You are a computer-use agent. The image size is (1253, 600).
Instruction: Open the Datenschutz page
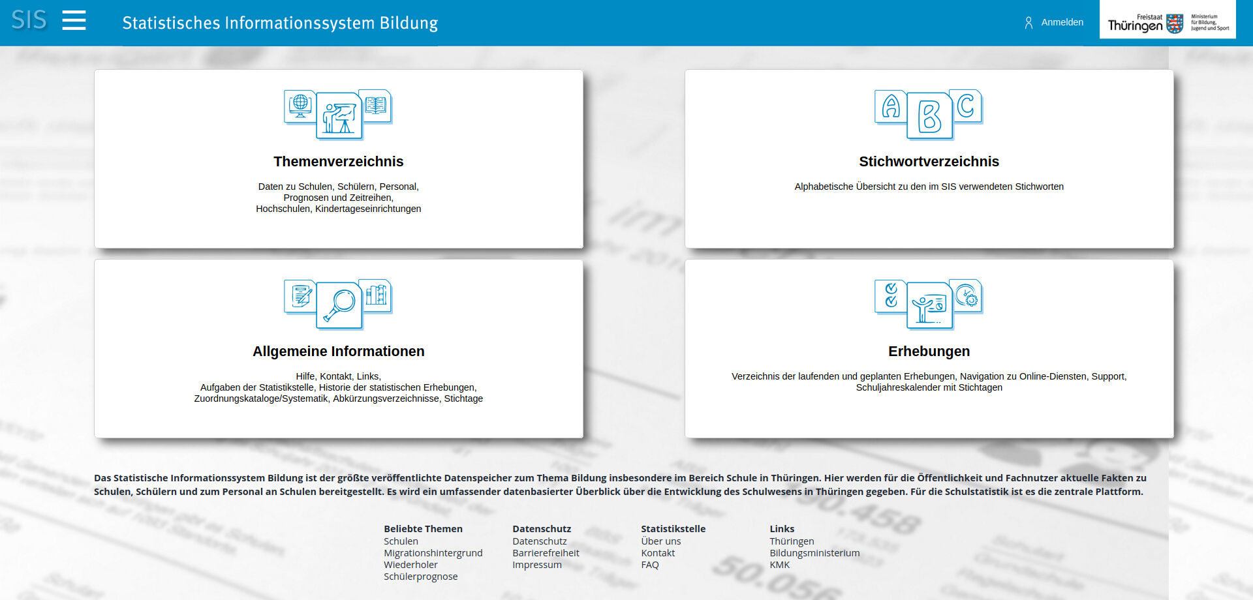coord(539,541)
